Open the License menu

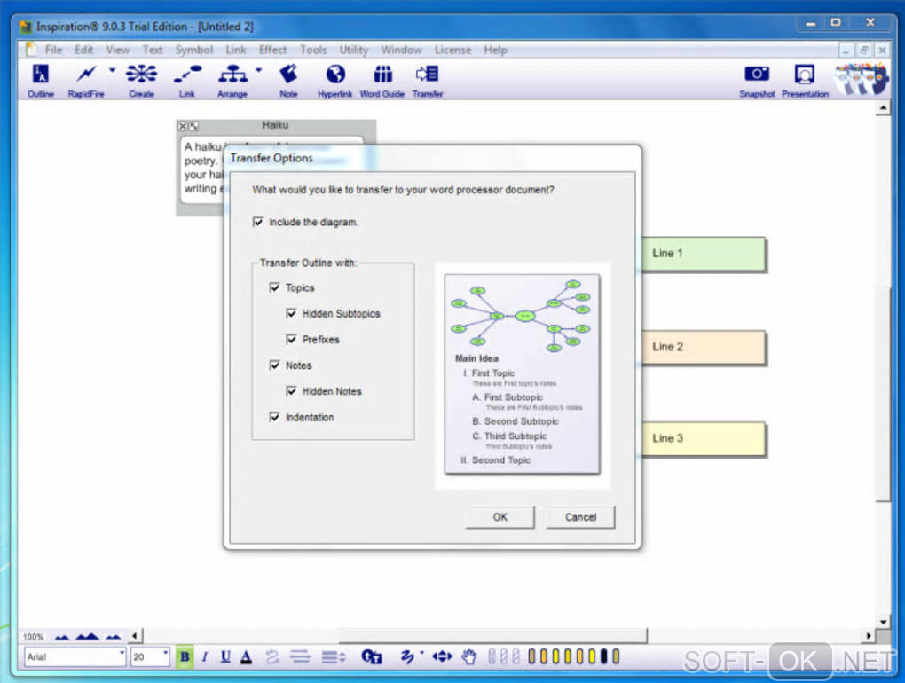[452, 51]
